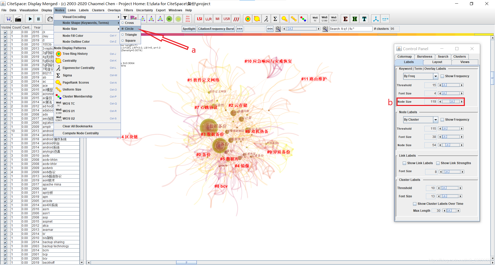The image size is (495, 265).
Task: Select the MI labeling algorithm button
Action: pos(218,19)
